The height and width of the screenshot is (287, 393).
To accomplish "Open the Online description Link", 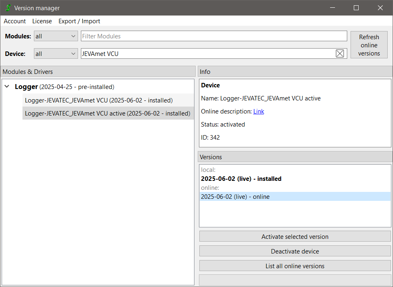I will pyautogui.click(x=259, y=111).
